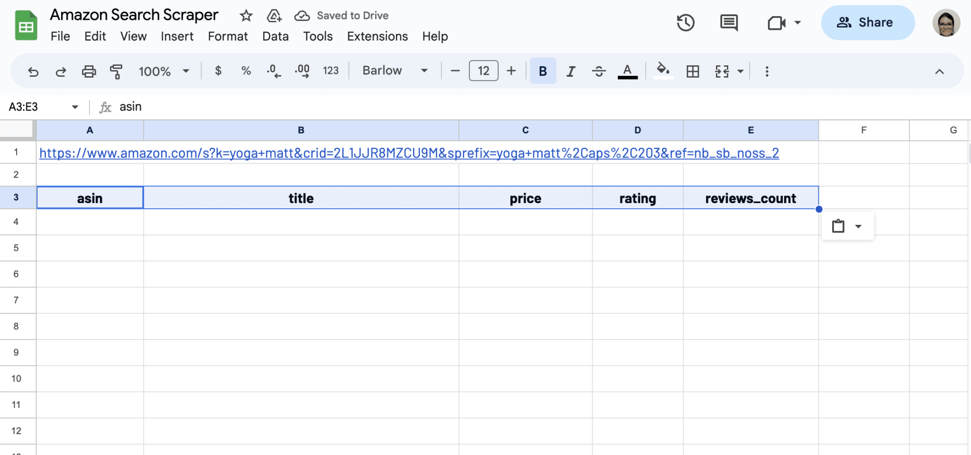The image size is (971, 455).
Task: Open the Borders menu icon
Action: point(693,71)
